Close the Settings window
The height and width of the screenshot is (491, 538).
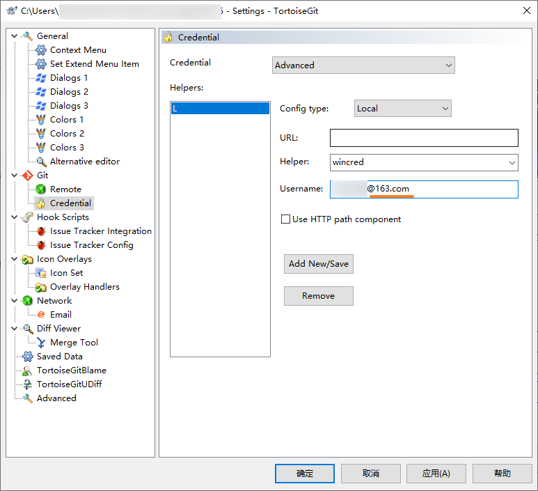pyautogui.click(x=527, y=10)
